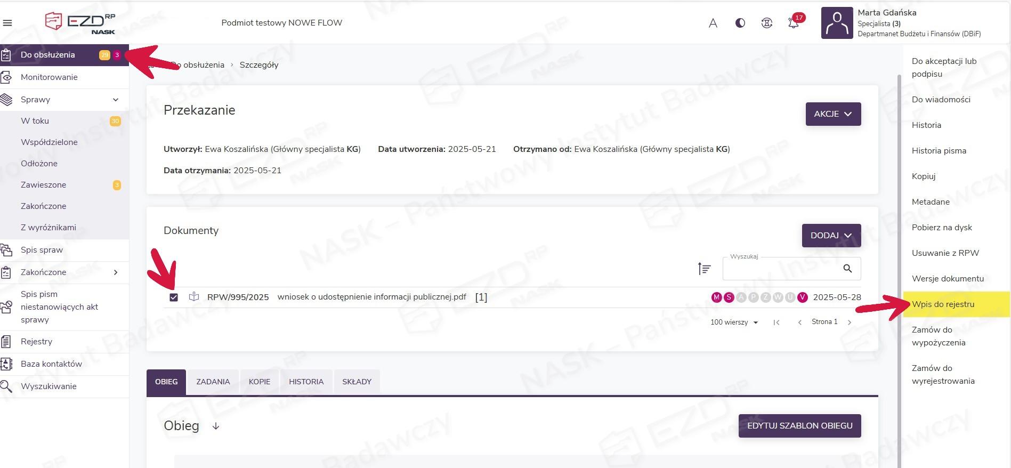Expand the AKCJE dropdown
The image size is (1011, 468).
(x=832, y=114)
